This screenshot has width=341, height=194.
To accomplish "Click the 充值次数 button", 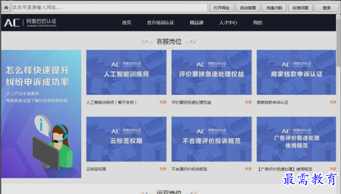I will click(x=274, y=8).
